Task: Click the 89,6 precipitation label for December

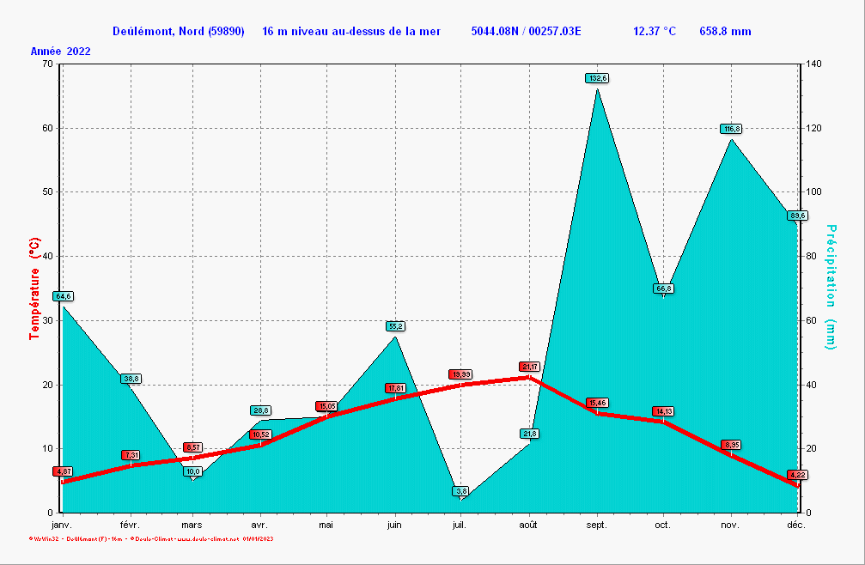Action: (797, 216)
